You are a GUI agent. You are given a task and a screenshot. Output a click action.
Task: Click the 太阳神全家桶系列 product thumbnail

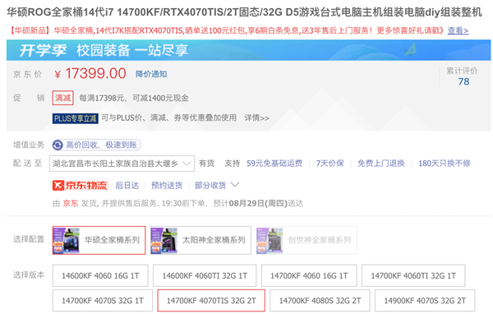pyautogui.click(x=164, y=240)
